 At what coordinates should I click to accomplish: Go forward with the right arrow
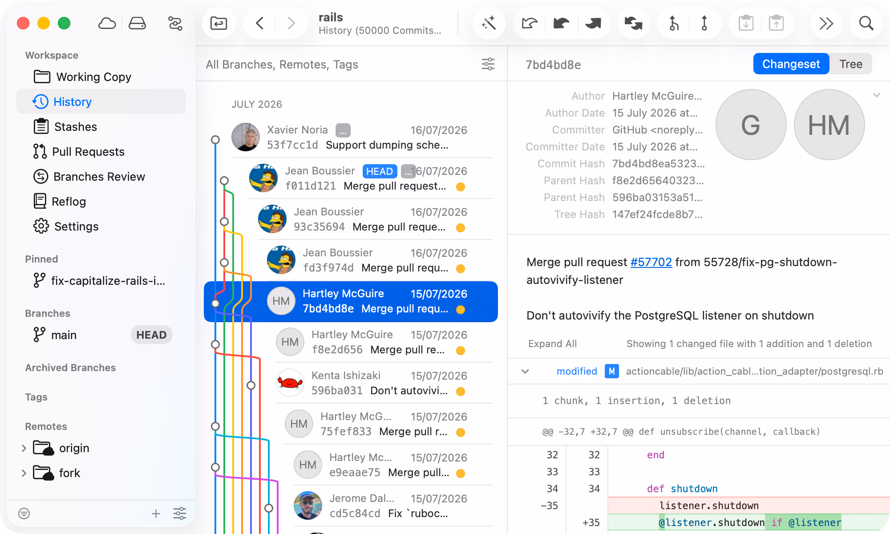click(x=291, y=23)
